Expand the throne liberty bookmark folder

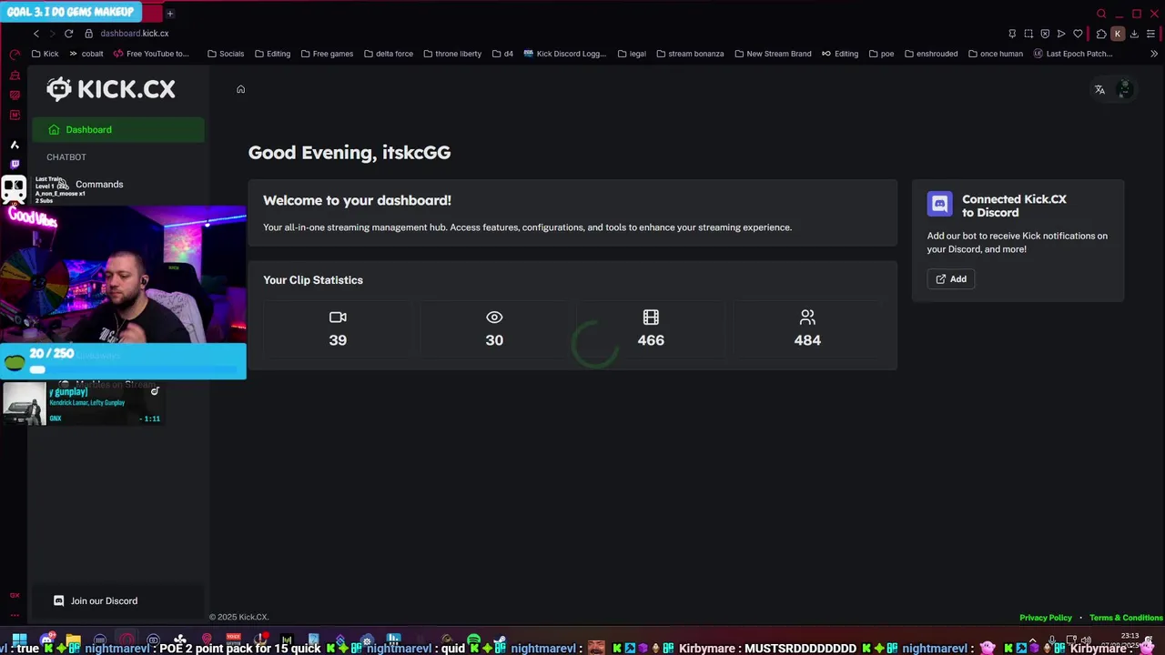452,54
